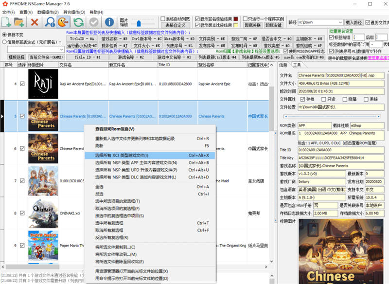Click 卸载右键 button
The image size is (389, 284).
coord(273,25)
